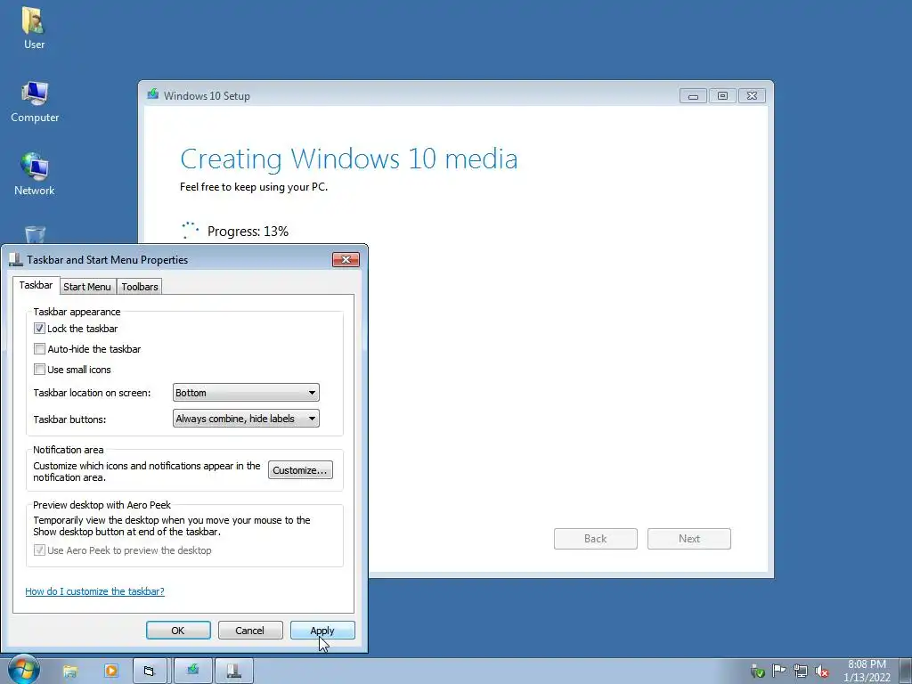Click the Creating Windows 10 media heading
This screenshot has height=684, width=912.
(349, 159)
